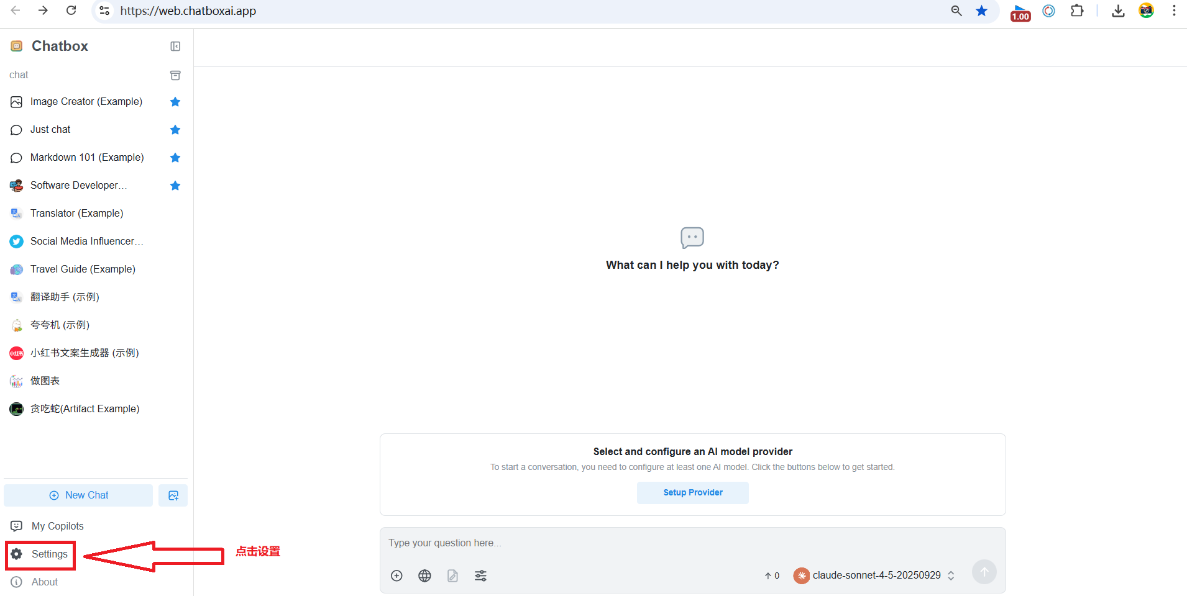Screen dimensions: 1187x596
Task: Go to My Copilots
Action: (x=57, y=526)
